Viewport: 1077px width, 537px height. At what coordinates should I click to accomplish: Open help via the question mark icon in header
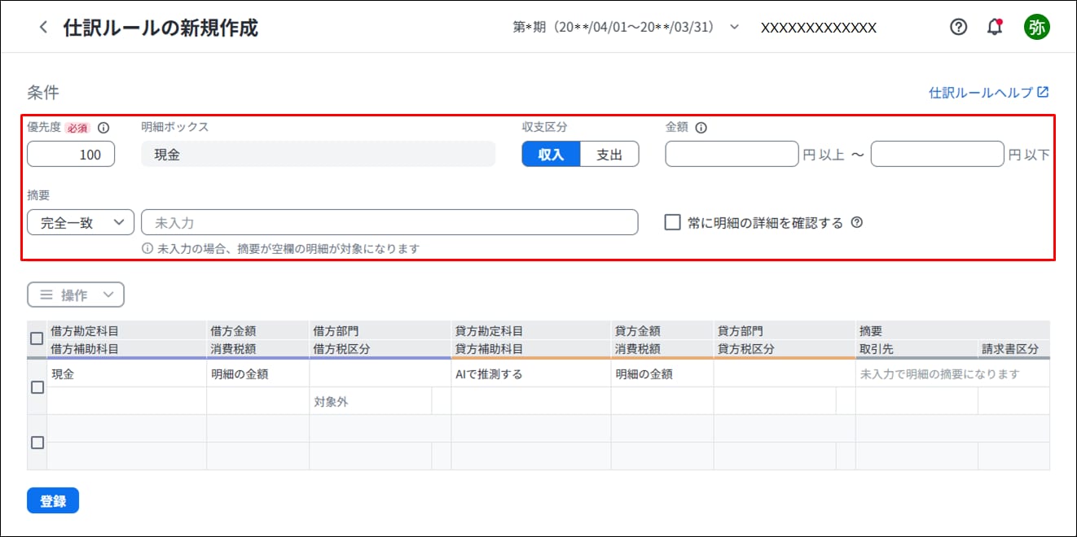959,27
